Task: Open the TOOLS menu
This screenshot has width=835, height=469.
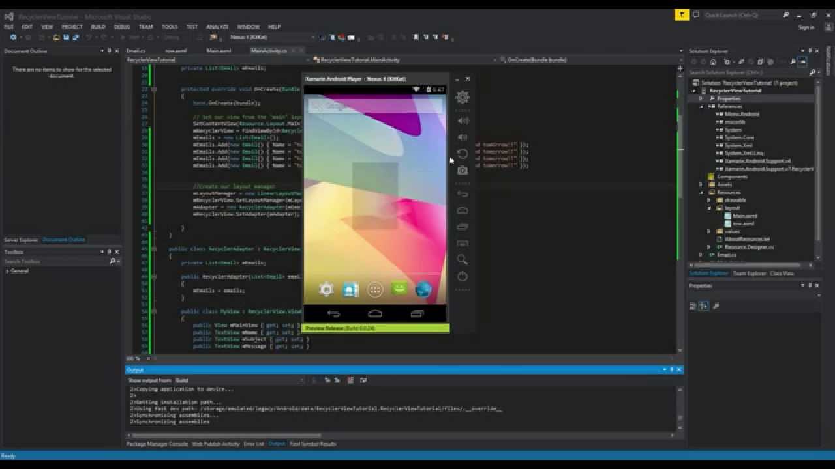Action: click(x=170, y=27)
